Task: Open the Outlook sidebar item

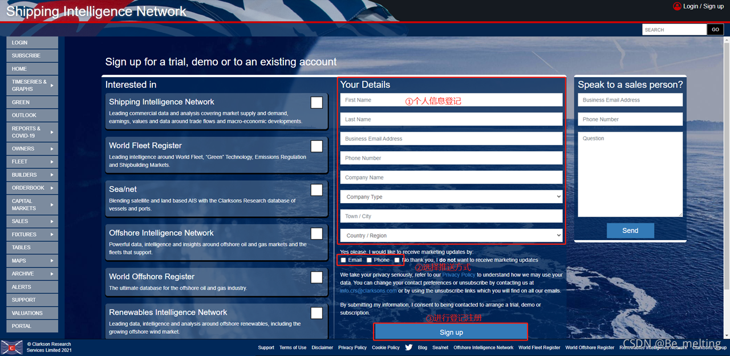Action: [x=32, y=115]
